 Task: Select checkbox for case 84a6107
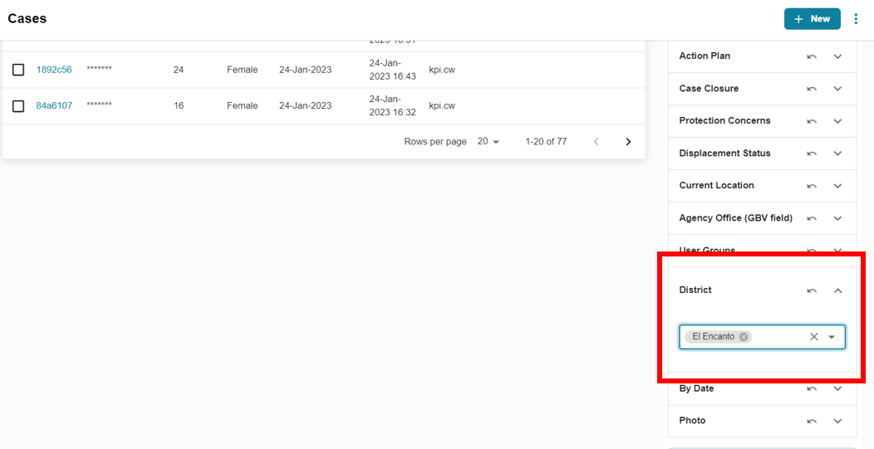pos(18,106)
